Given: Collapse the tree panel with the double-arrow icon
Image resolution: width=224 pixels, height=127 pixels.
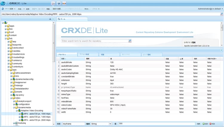Looking at the screenshot, I should (x=53, y=19).
